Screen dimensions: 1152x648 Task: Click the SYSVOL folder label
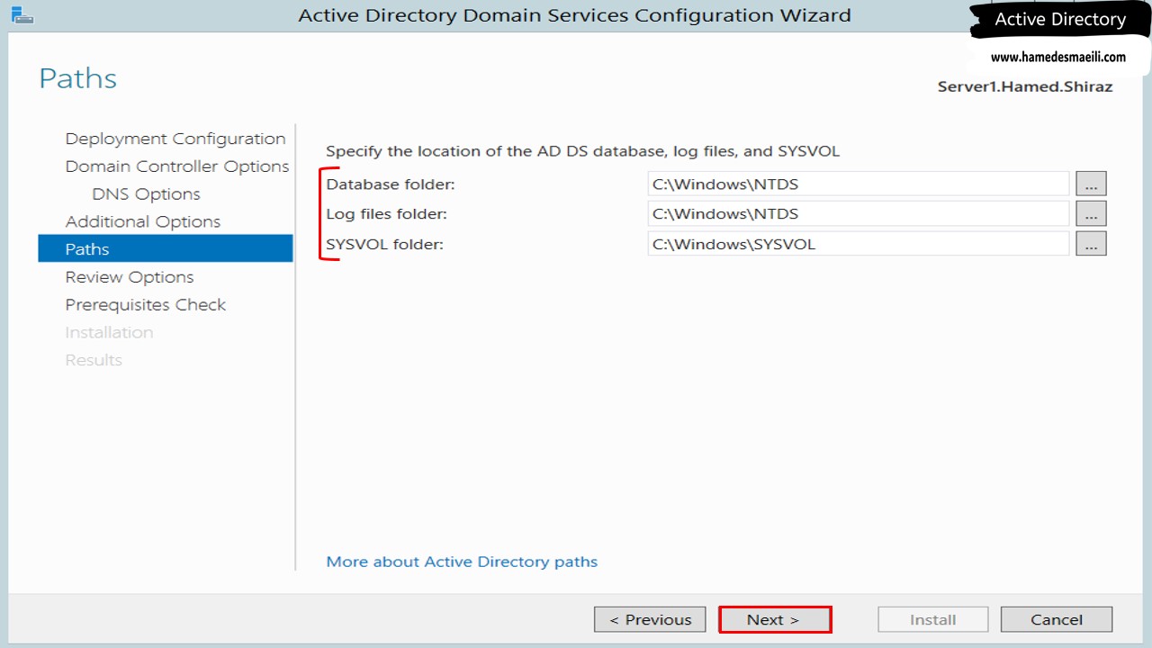tap(384, 244)
